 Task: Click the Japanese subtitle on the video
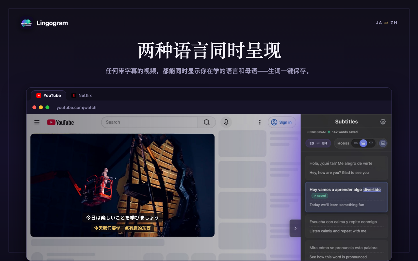pyautogui.click(x=122, y=218)
